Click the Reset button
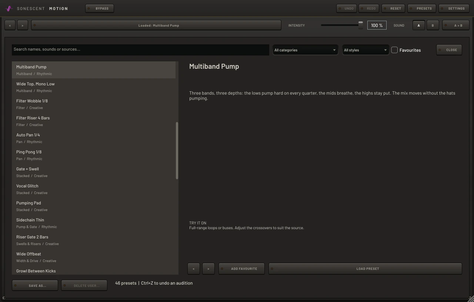This screenshot has height=302, width=474. [393, 9]
